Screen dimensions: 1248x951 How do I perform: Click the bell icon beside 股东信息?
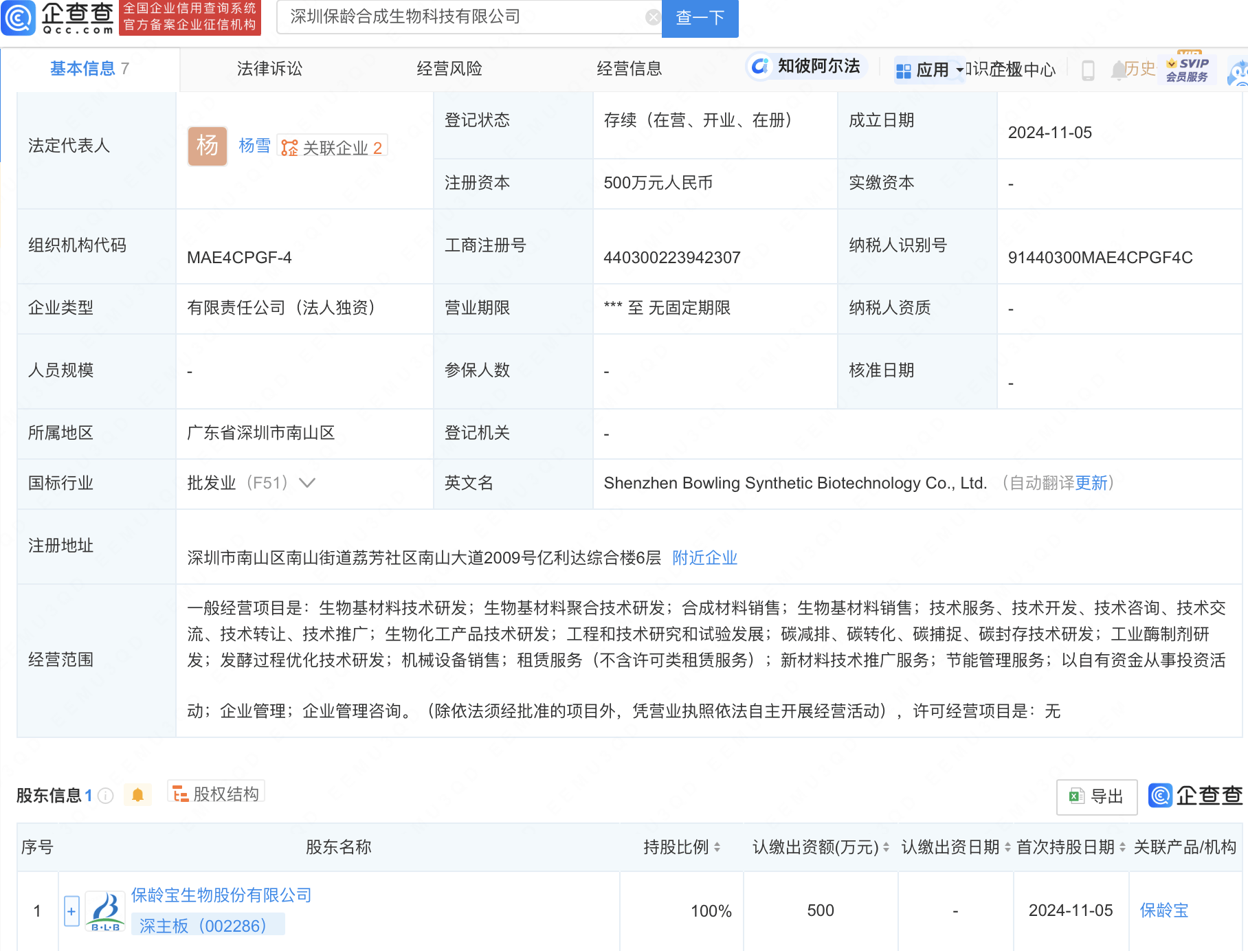(x=138, y=794)
